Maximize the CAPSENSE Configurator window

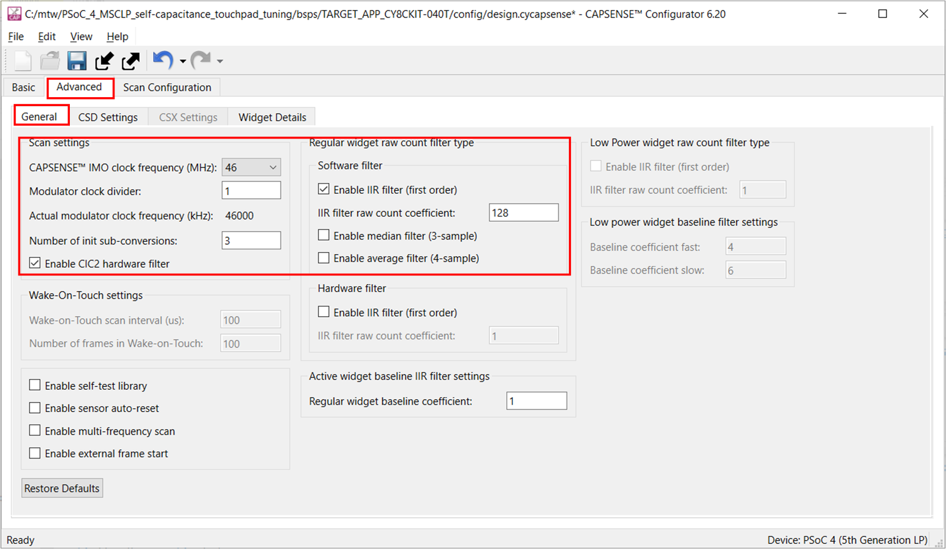(x=883, y=14)
